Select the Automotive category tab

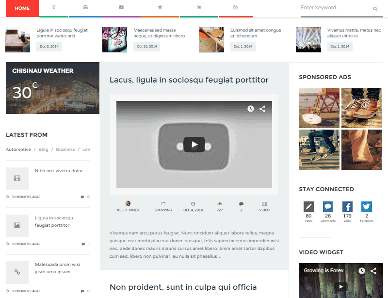pyautogui.click(x=18, y=149)
